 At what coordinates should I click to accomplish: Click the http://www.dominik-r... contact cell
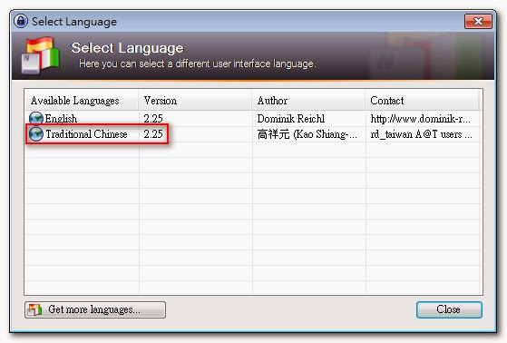[x=420, y=119]
